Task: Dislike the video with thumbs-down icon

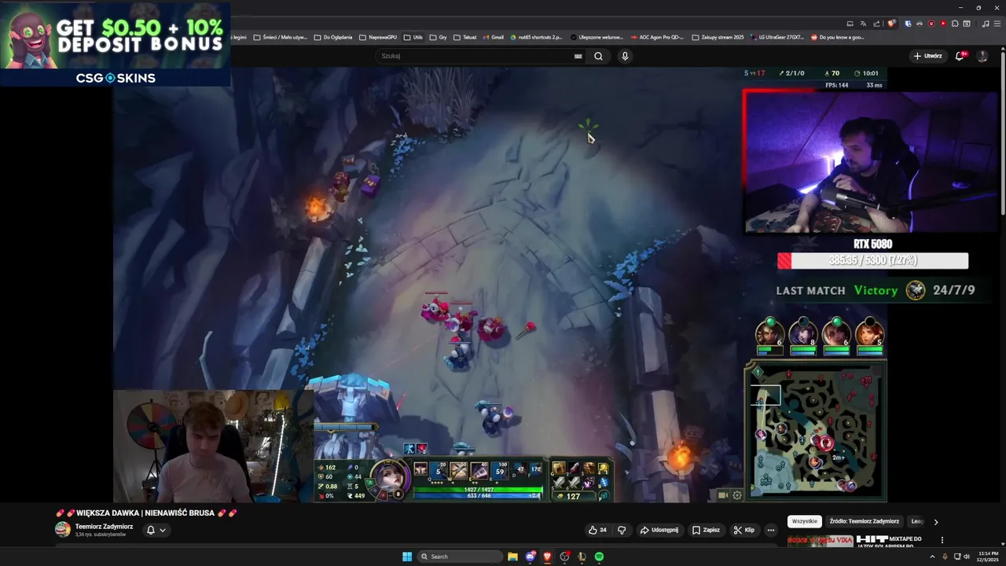Action: pyautogui.click(x=622, y=530)
